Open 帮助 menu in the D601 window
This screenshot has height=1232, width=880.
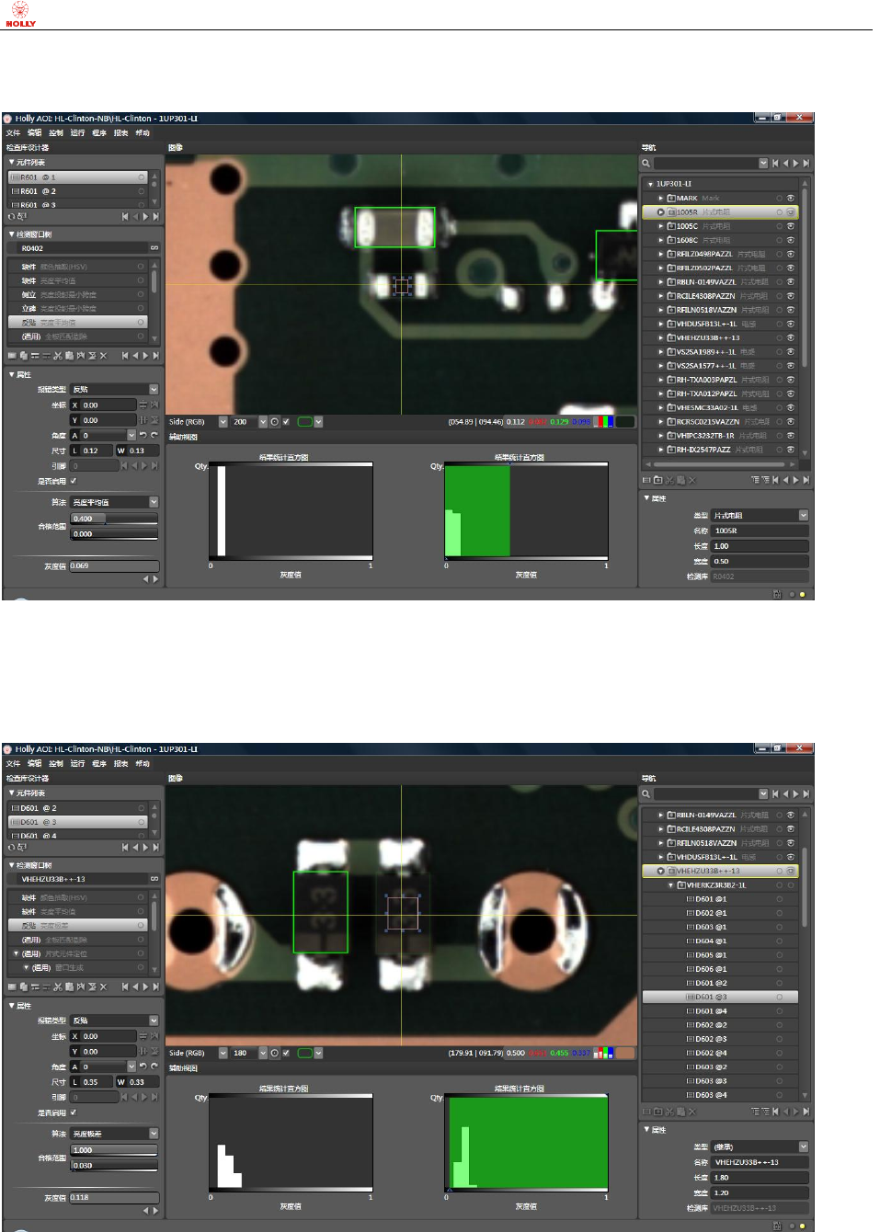pos(143,764)
